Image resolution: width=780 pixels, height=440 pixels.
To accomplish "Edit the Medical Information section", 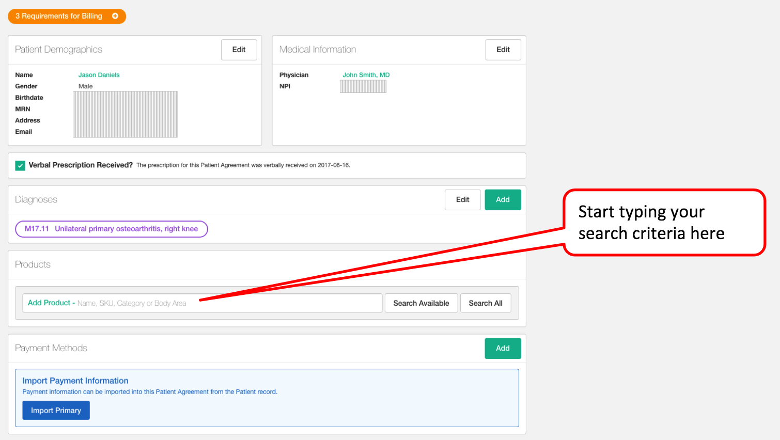I will pos(503,50).
